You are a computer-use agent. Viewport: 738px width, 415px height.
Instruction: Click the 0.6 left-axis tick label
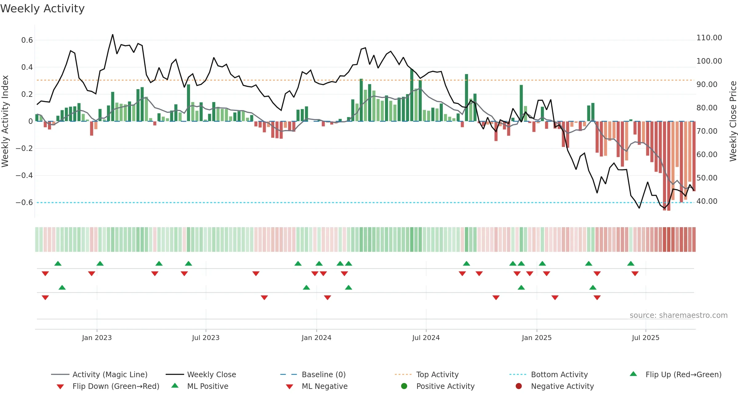27,40
